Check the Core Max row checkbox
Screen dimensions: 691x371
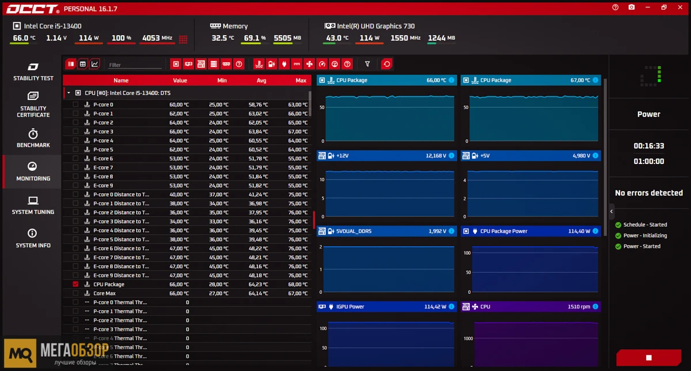click(75, 293)
